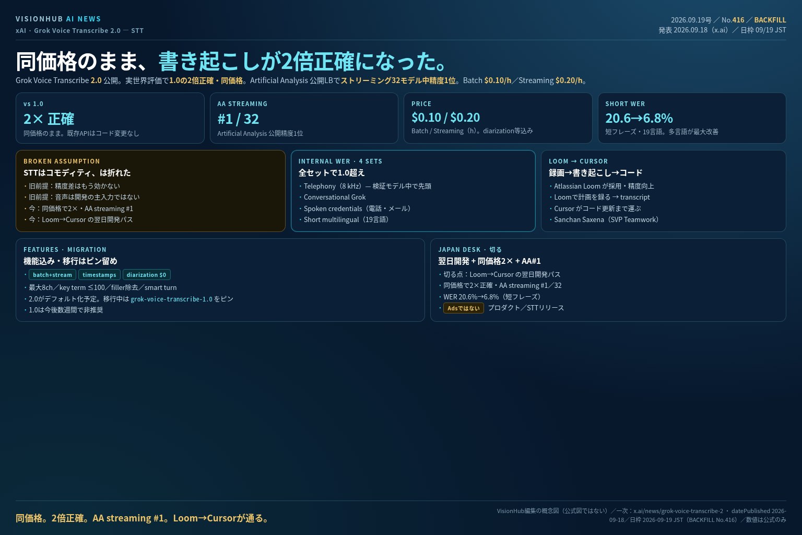Click the 'LOOM → CURSOR' section label

pos(579,161)
